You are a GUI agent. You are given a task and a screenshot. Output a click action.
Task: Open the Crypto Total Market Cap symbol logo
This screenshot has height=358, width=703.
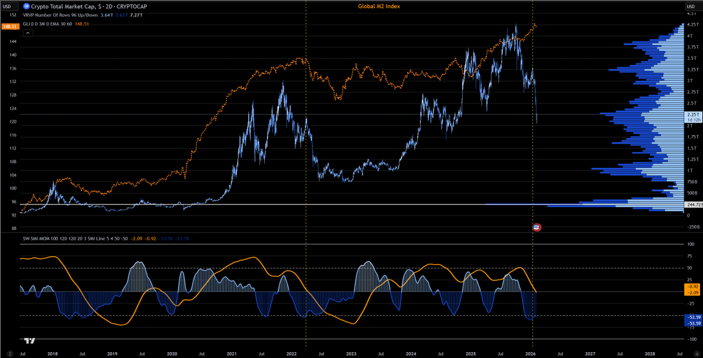(26, 6)
